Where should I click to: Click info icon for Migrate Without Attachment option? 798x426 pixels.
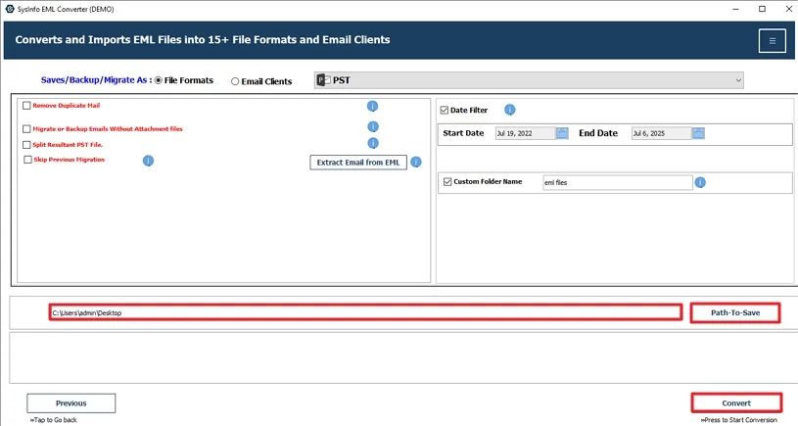click(372, 127)
